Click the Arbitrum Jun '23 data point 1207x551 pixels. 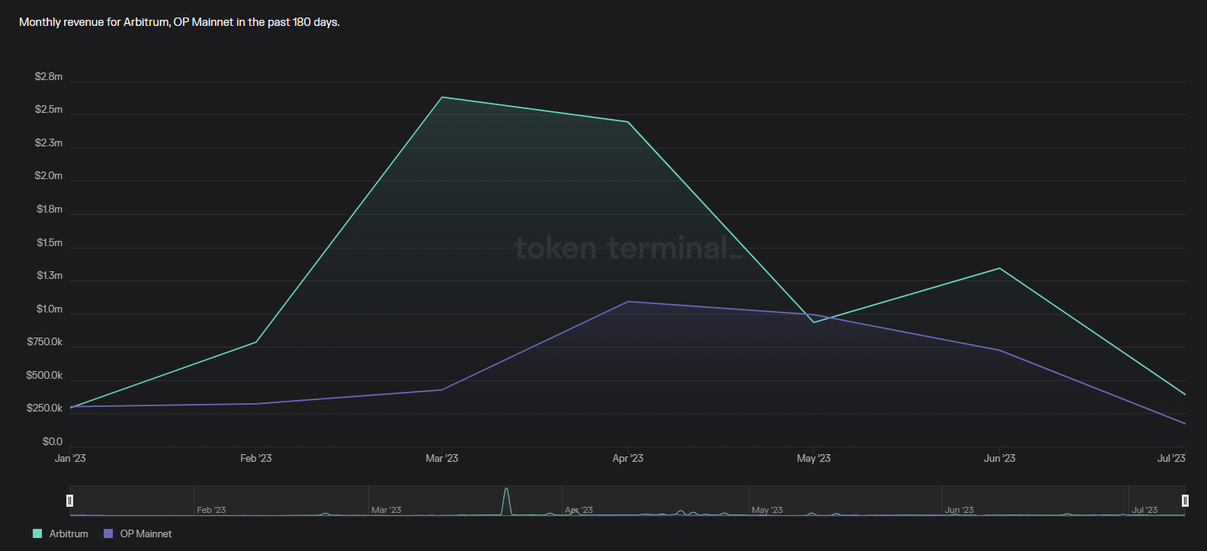(x=1000, y=268)
